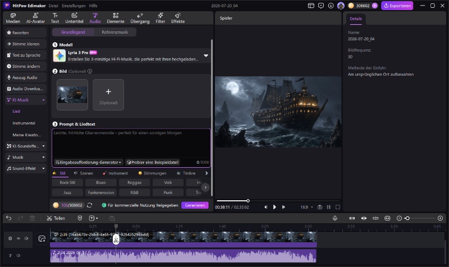Choose the Blues style tag
Image resolution: width=449 pixels, height=267 pixels.
point(101,182)
